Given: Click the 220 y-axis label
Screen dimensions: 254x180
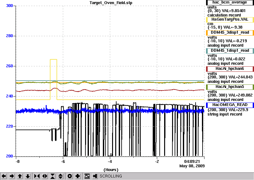Looking at the screenshot, I should 10,126.
